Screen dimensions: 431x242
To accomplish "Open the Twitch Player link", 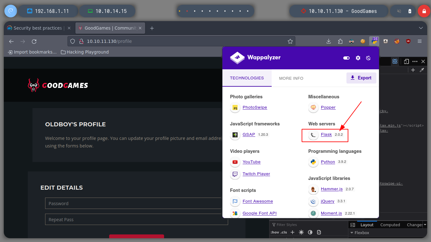I will 256,174.
